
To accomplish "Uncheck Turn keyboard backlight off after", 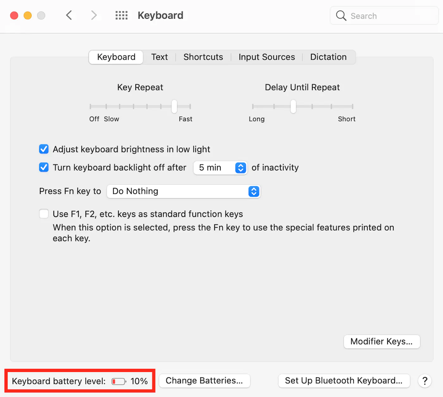I will (x=44, y=167).
